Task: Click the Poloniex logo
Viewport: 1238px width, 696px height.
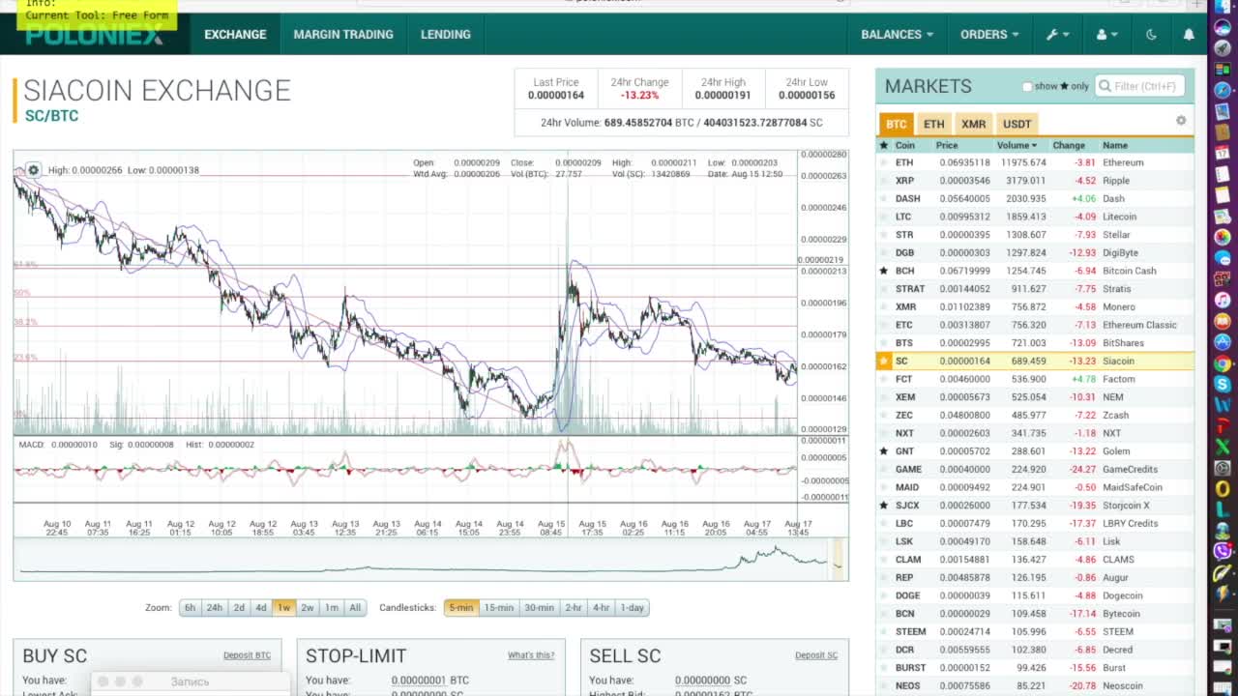Action: [x=94, y=35]
